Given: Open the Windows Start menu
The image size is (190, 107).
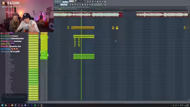Looking at the screenshot, I should click(x=2, y=105).
